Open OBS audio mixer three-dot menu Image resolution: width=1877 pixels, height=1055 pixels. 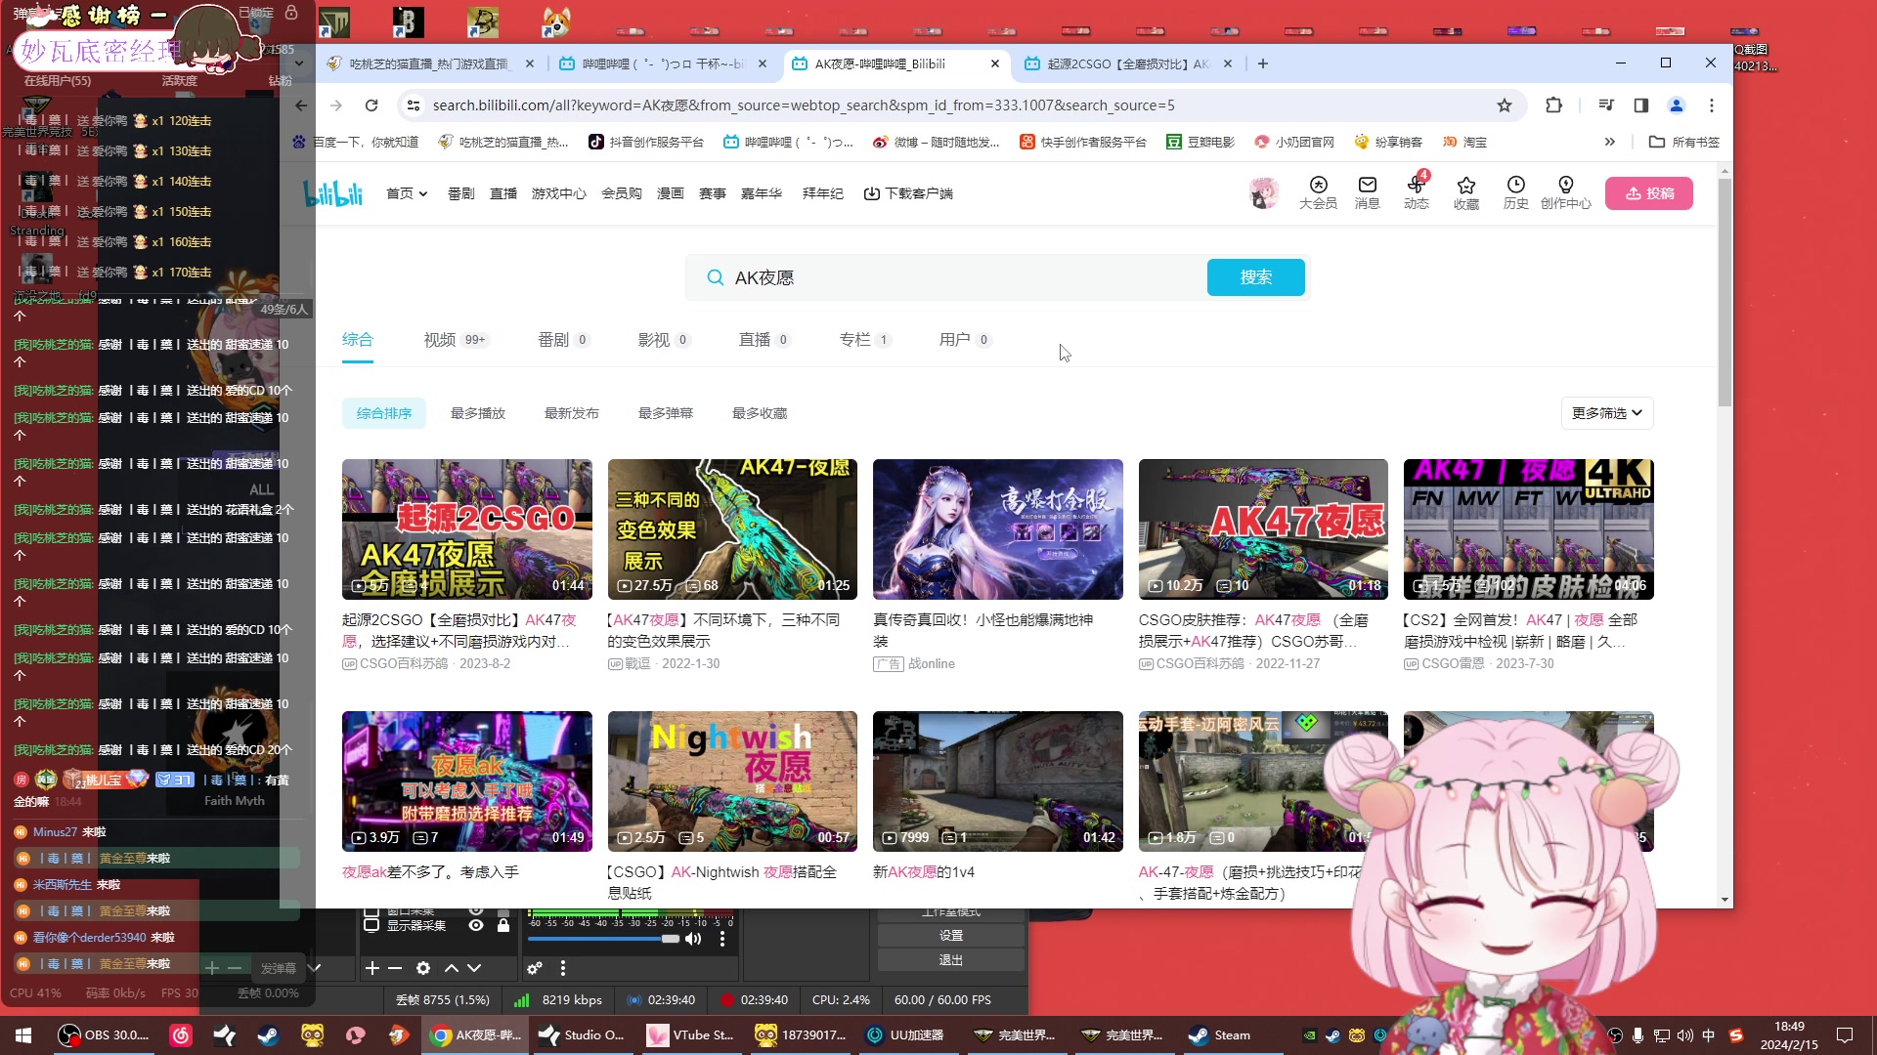(562, 968)
